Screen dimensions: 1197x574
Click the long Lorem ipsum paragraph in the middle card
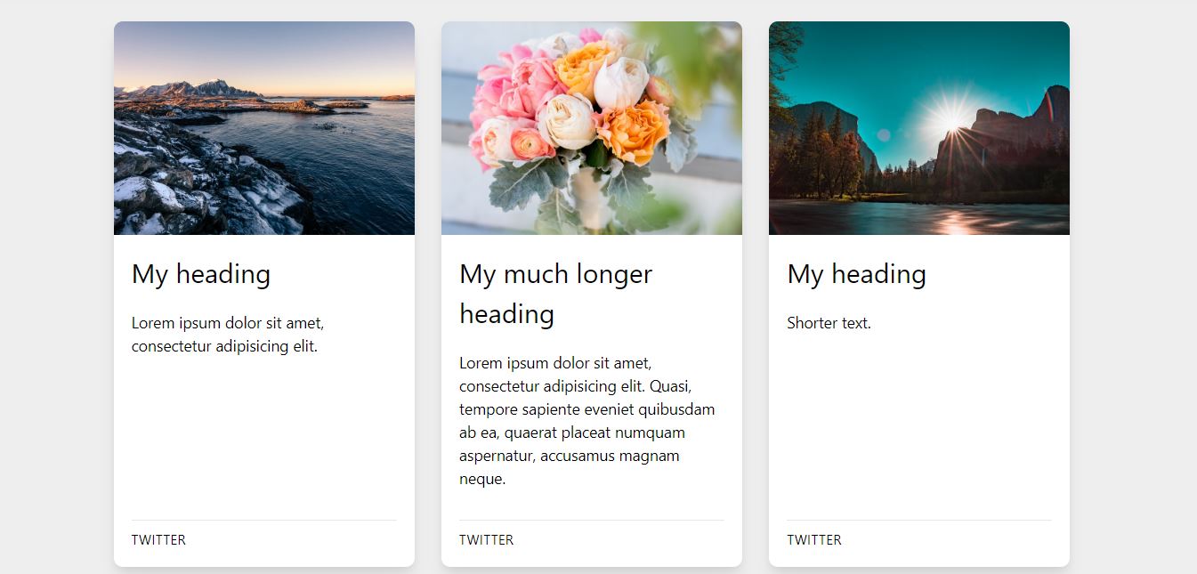[587, 421]
